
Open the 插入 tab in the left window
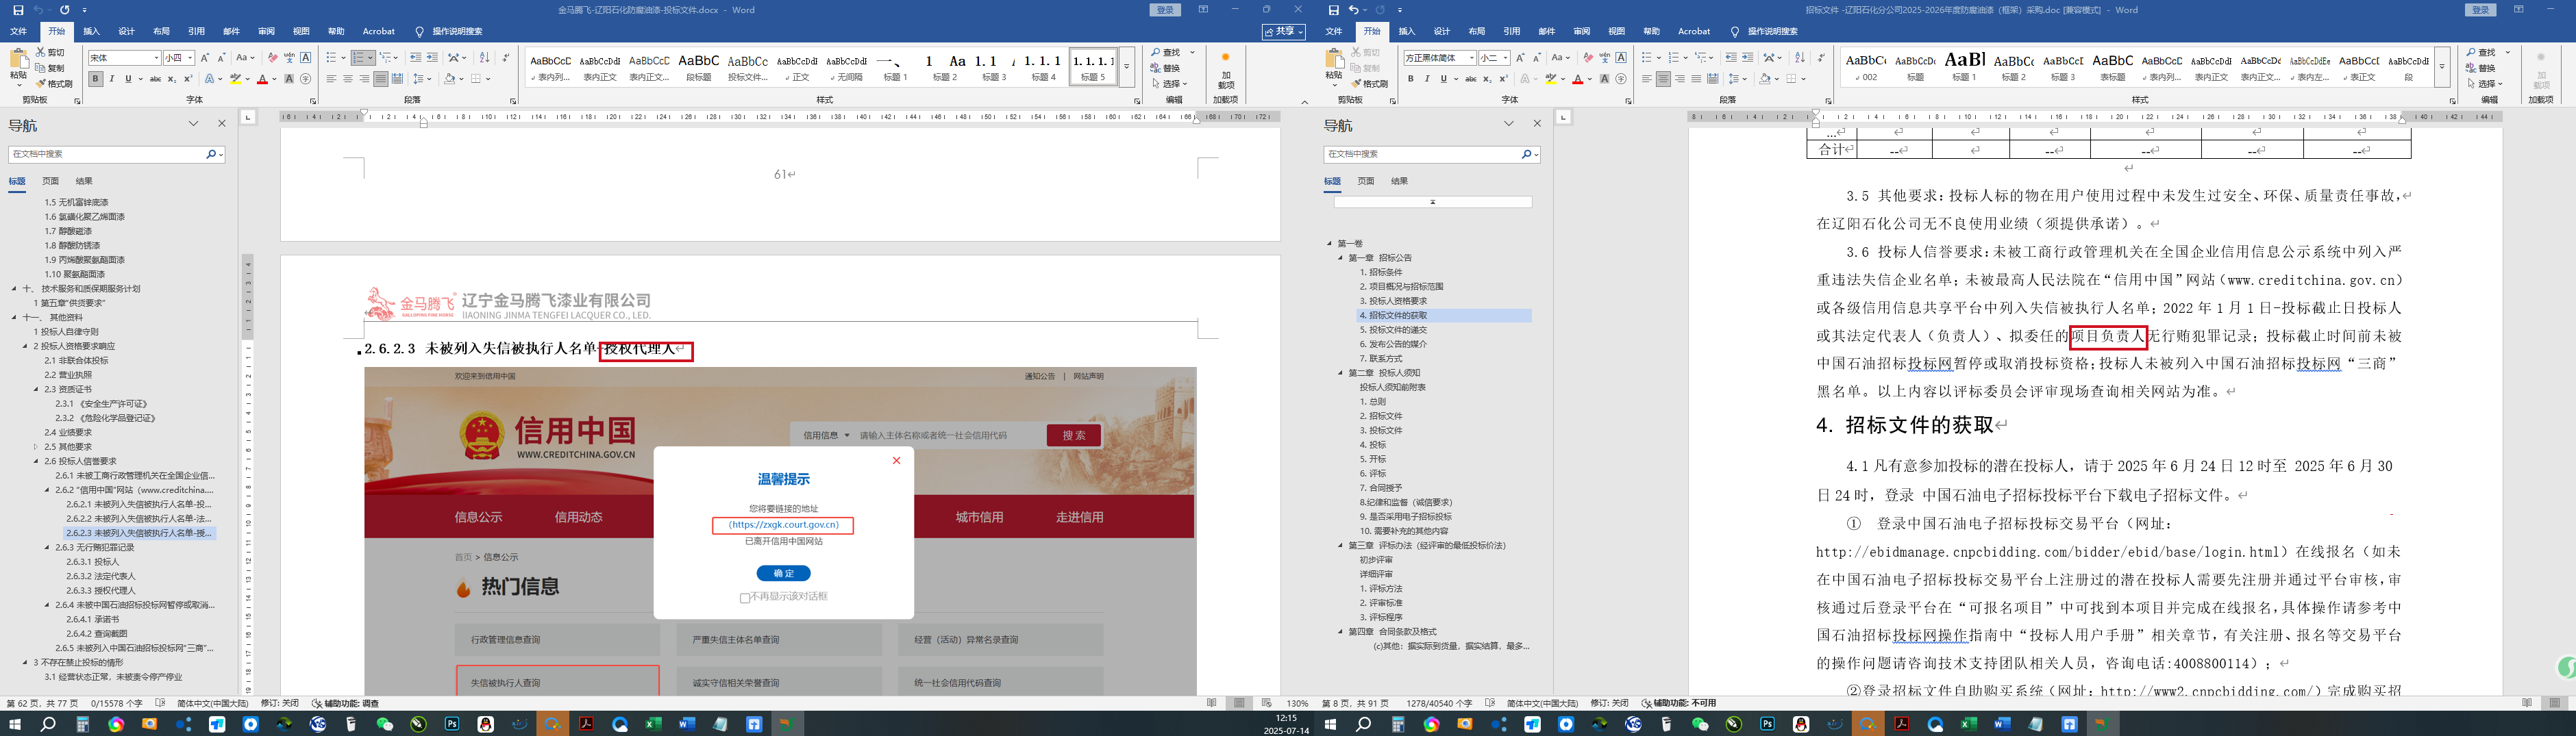(x=92, y=32)
